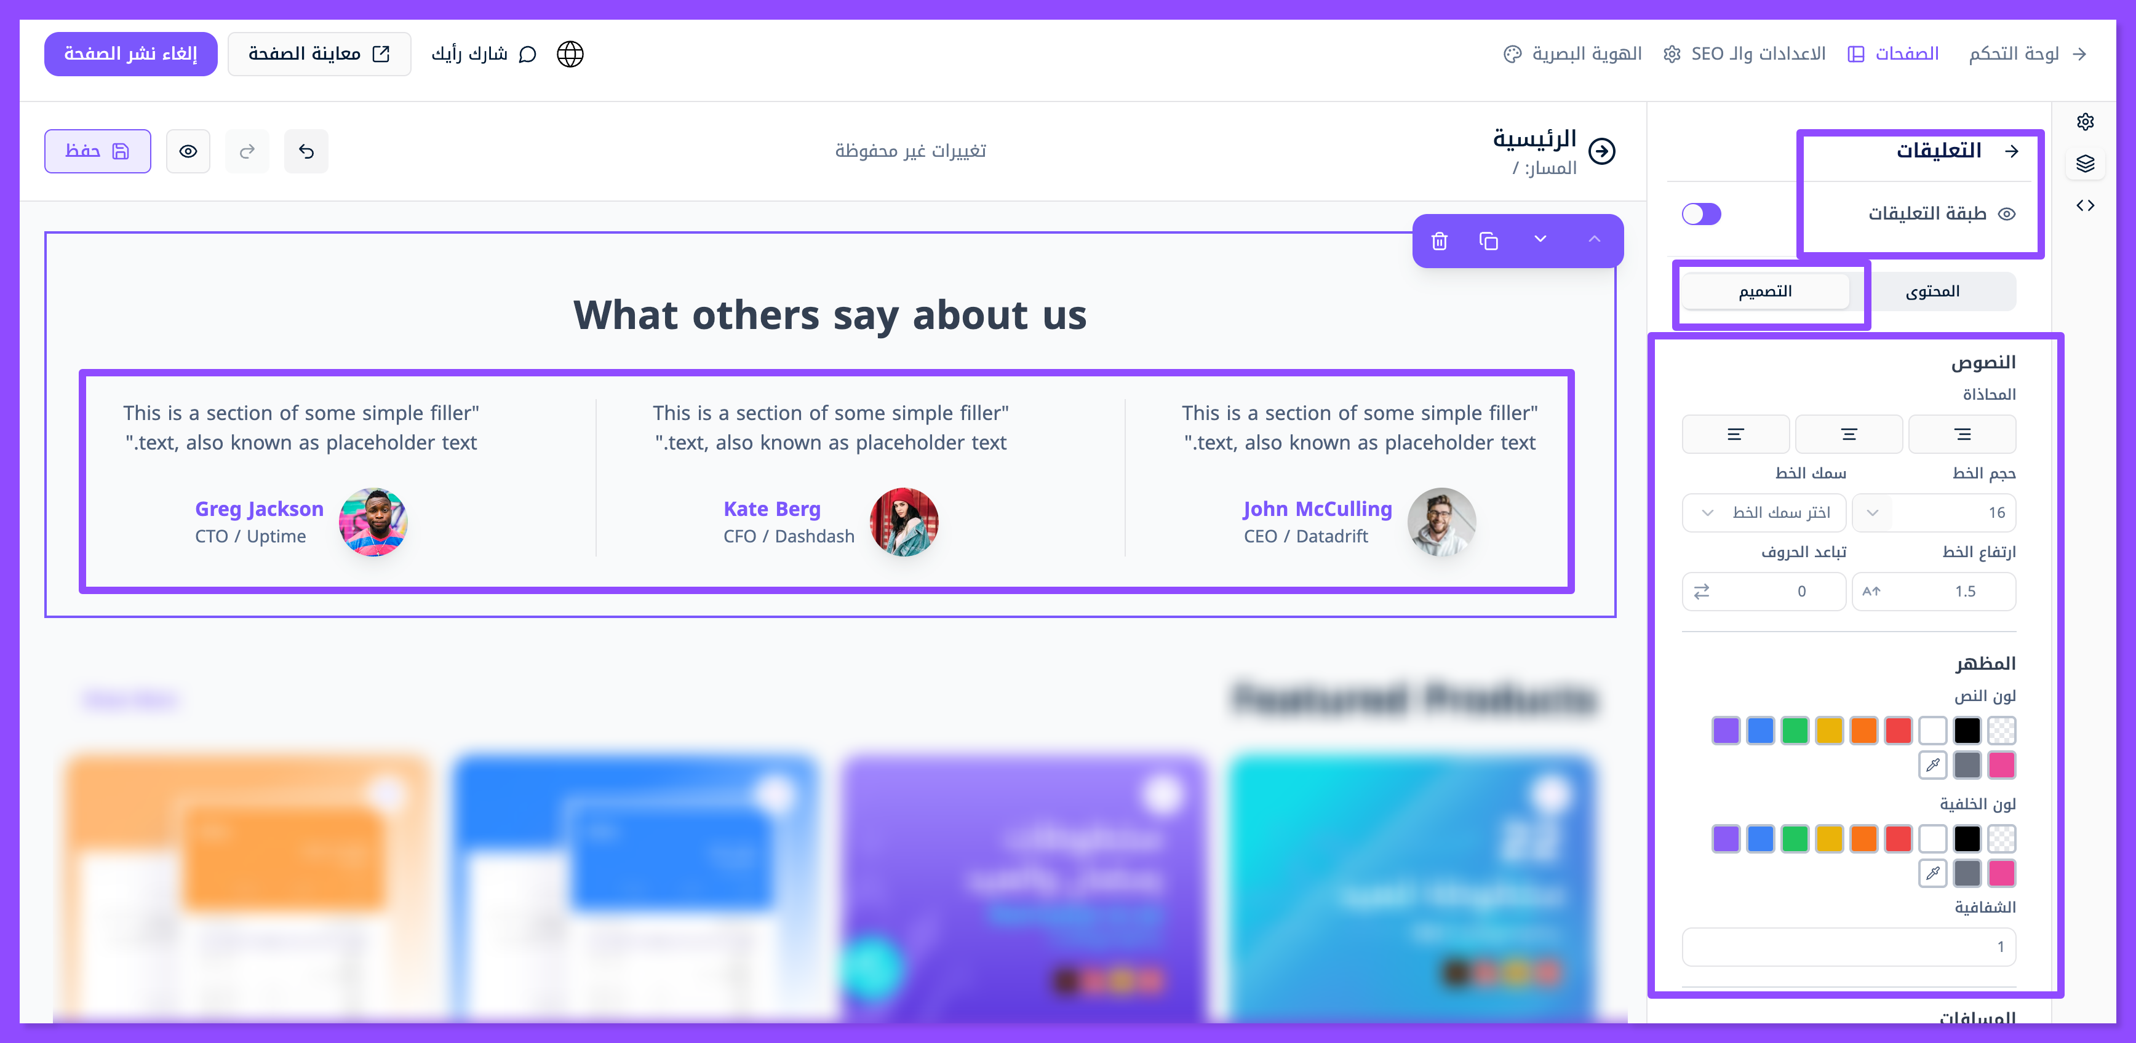The width and height of the screenshot is (2136, 1043).
Task: Open the اختر سمك الخط font weight dropdown
Action: click(1764, 512)
